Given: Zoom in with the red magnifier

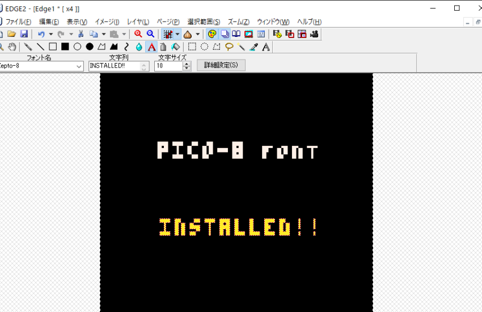Looking at the screenshot, I should pos(138,34).
